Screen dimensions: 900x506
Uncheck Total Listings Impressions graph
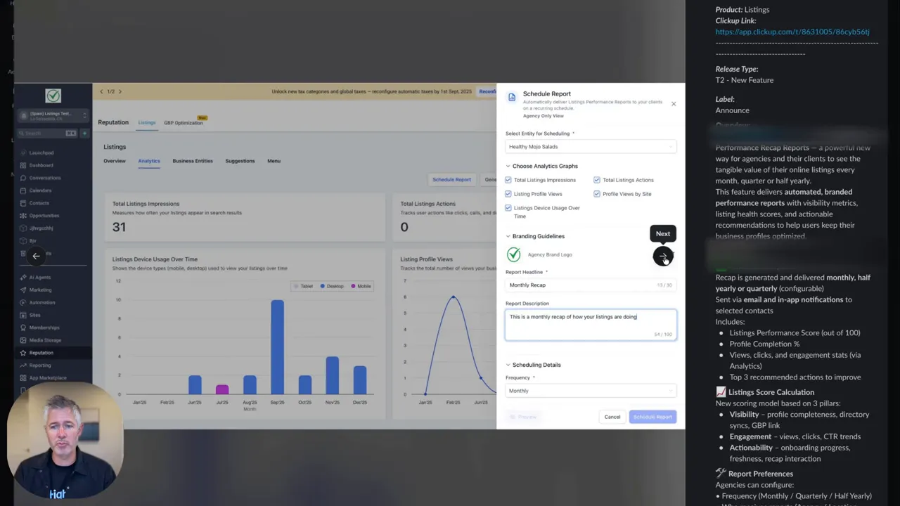[508, 180]
